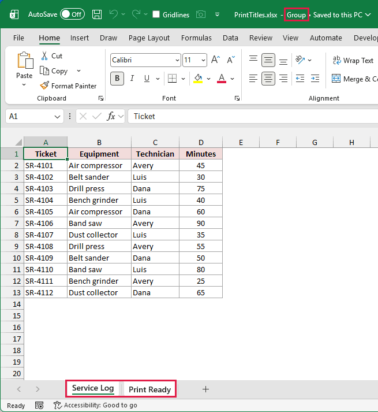Click the Select All corner triangle

point(18,142)
